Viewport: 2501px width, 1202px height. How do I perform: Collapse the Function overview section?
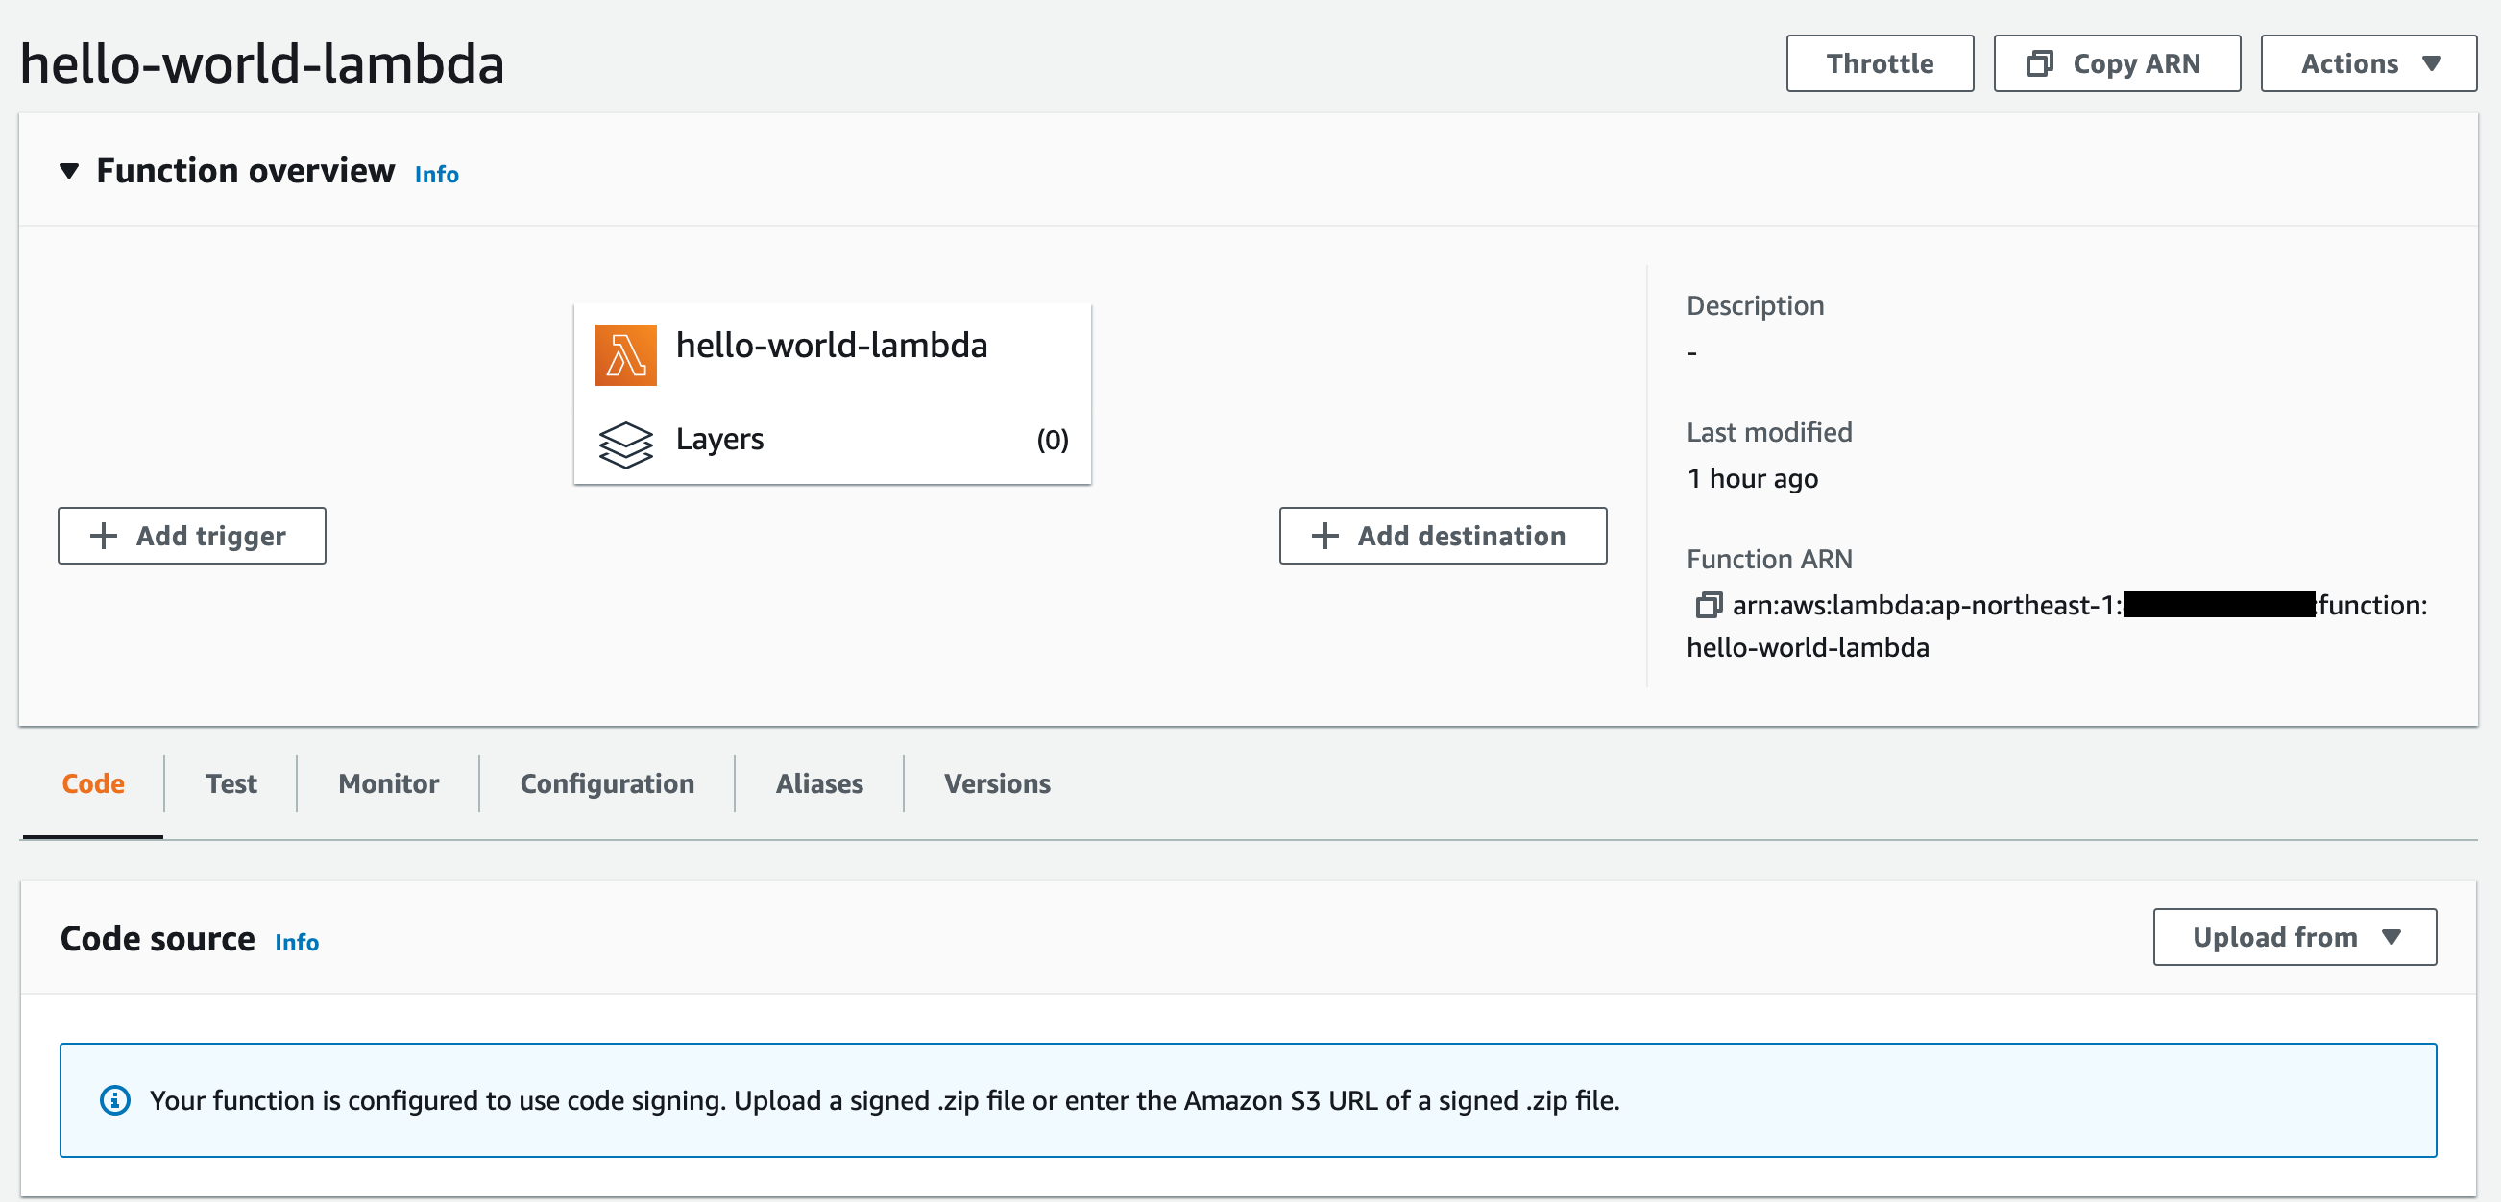[x=69, y=172]
